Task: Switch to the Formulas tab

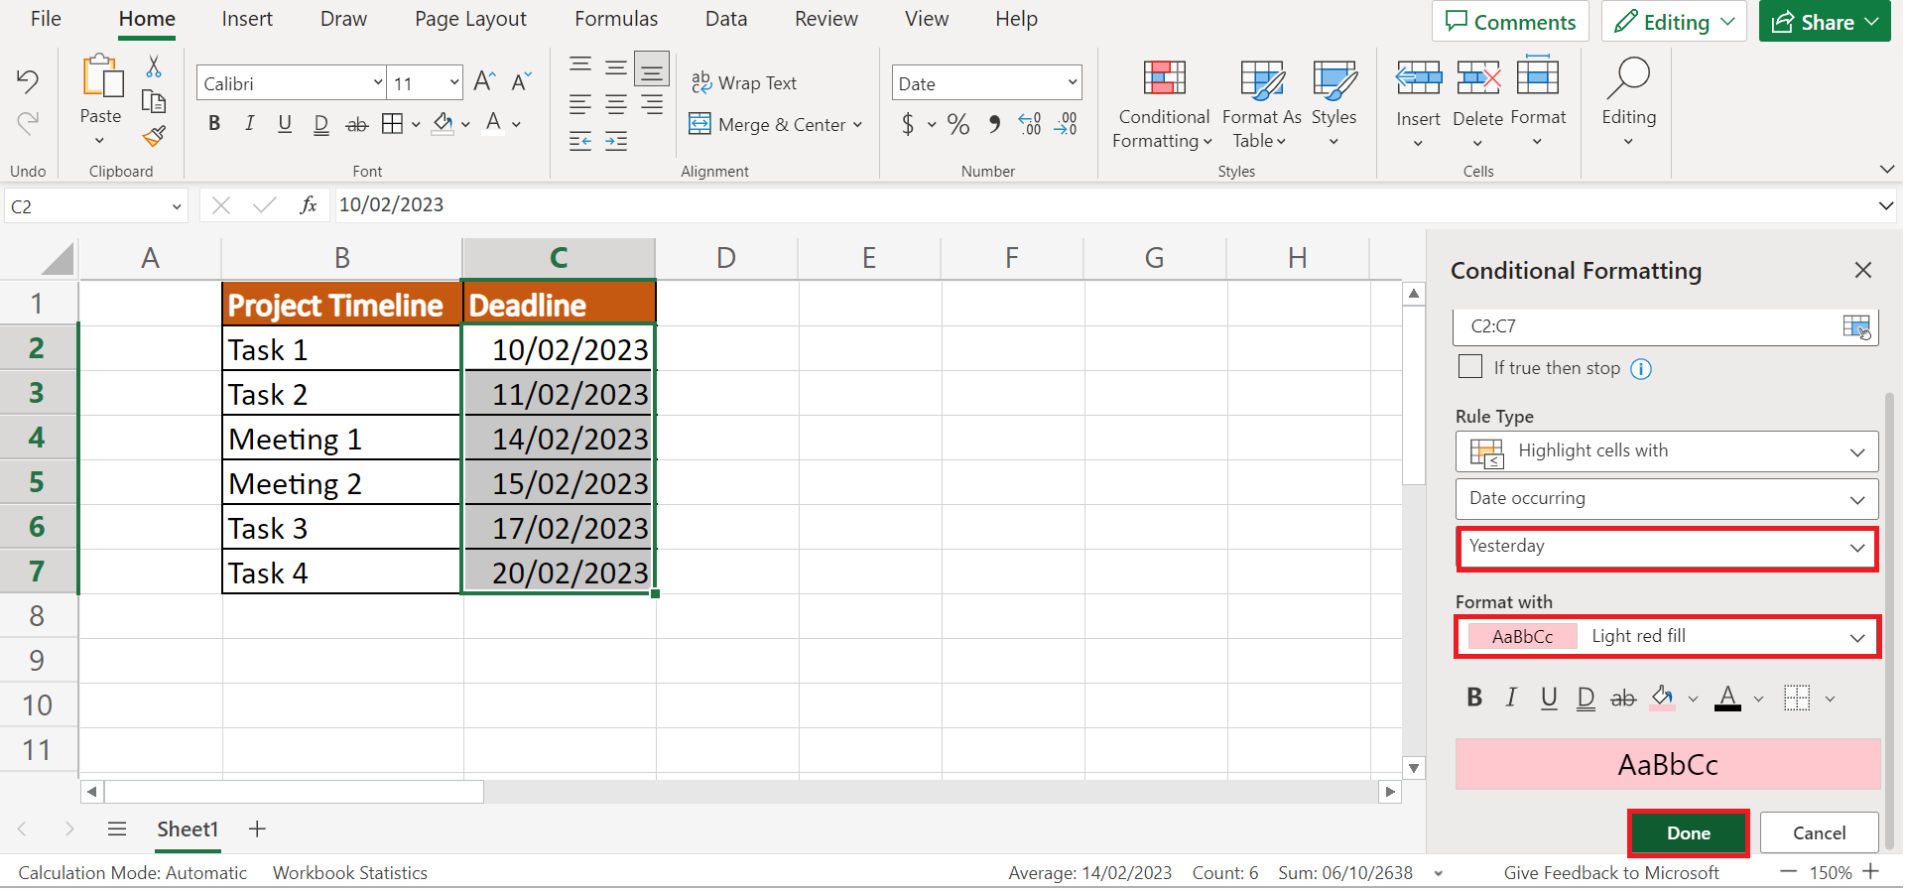Action: pyautogui.click(x=616, y=19)
